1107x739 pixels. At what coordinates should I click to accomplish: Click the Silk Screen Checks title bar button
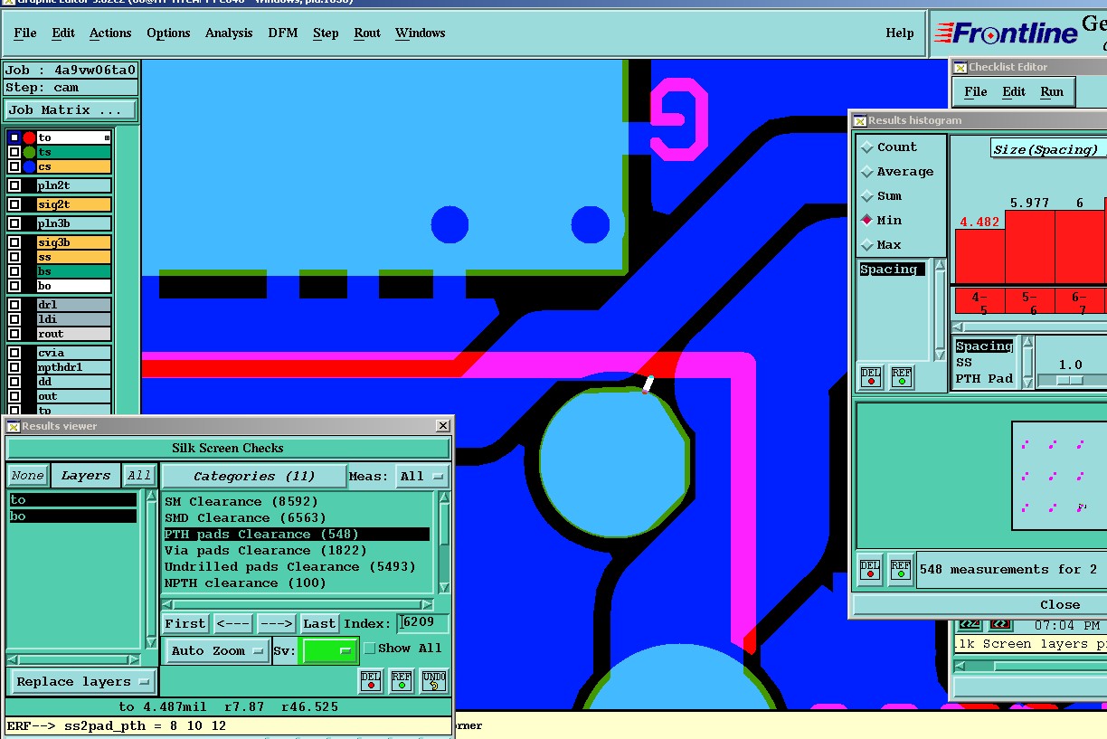point(227,449)
